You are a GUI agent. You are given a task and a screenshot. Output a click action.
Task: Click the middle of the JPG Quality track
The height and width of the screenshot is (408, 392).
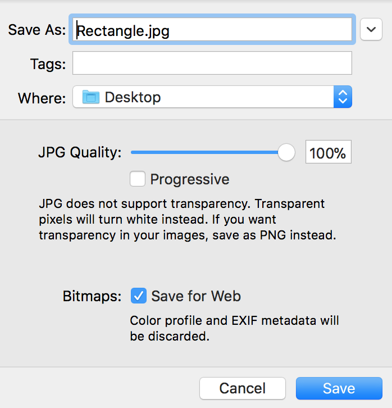click(x=208, y=152)
